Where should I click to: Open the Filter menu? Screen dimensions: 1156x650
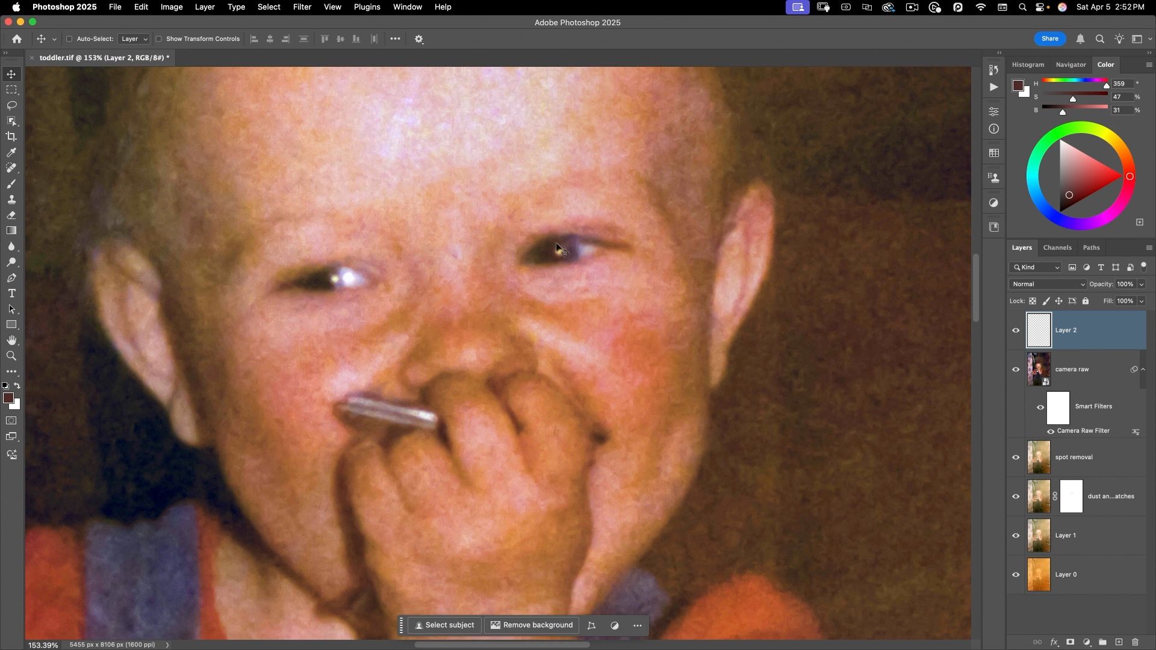(x=302, y=7)
